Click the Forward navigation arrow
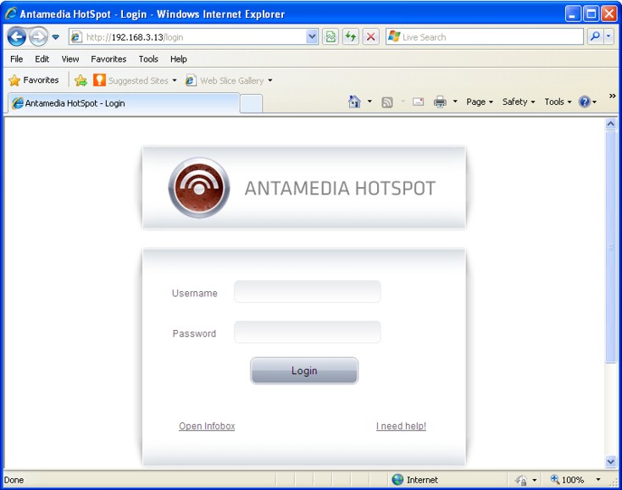The image size is (622, 490). (x=38, y=37)
